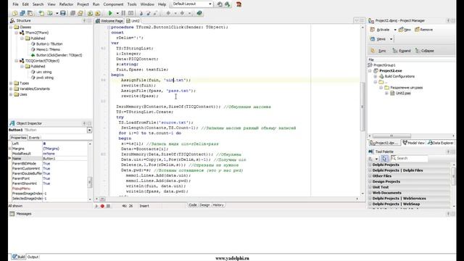This screenshot has height=261, width=464.
Task: Switch to the History tab below editor
Action: (x=218, y=205)
